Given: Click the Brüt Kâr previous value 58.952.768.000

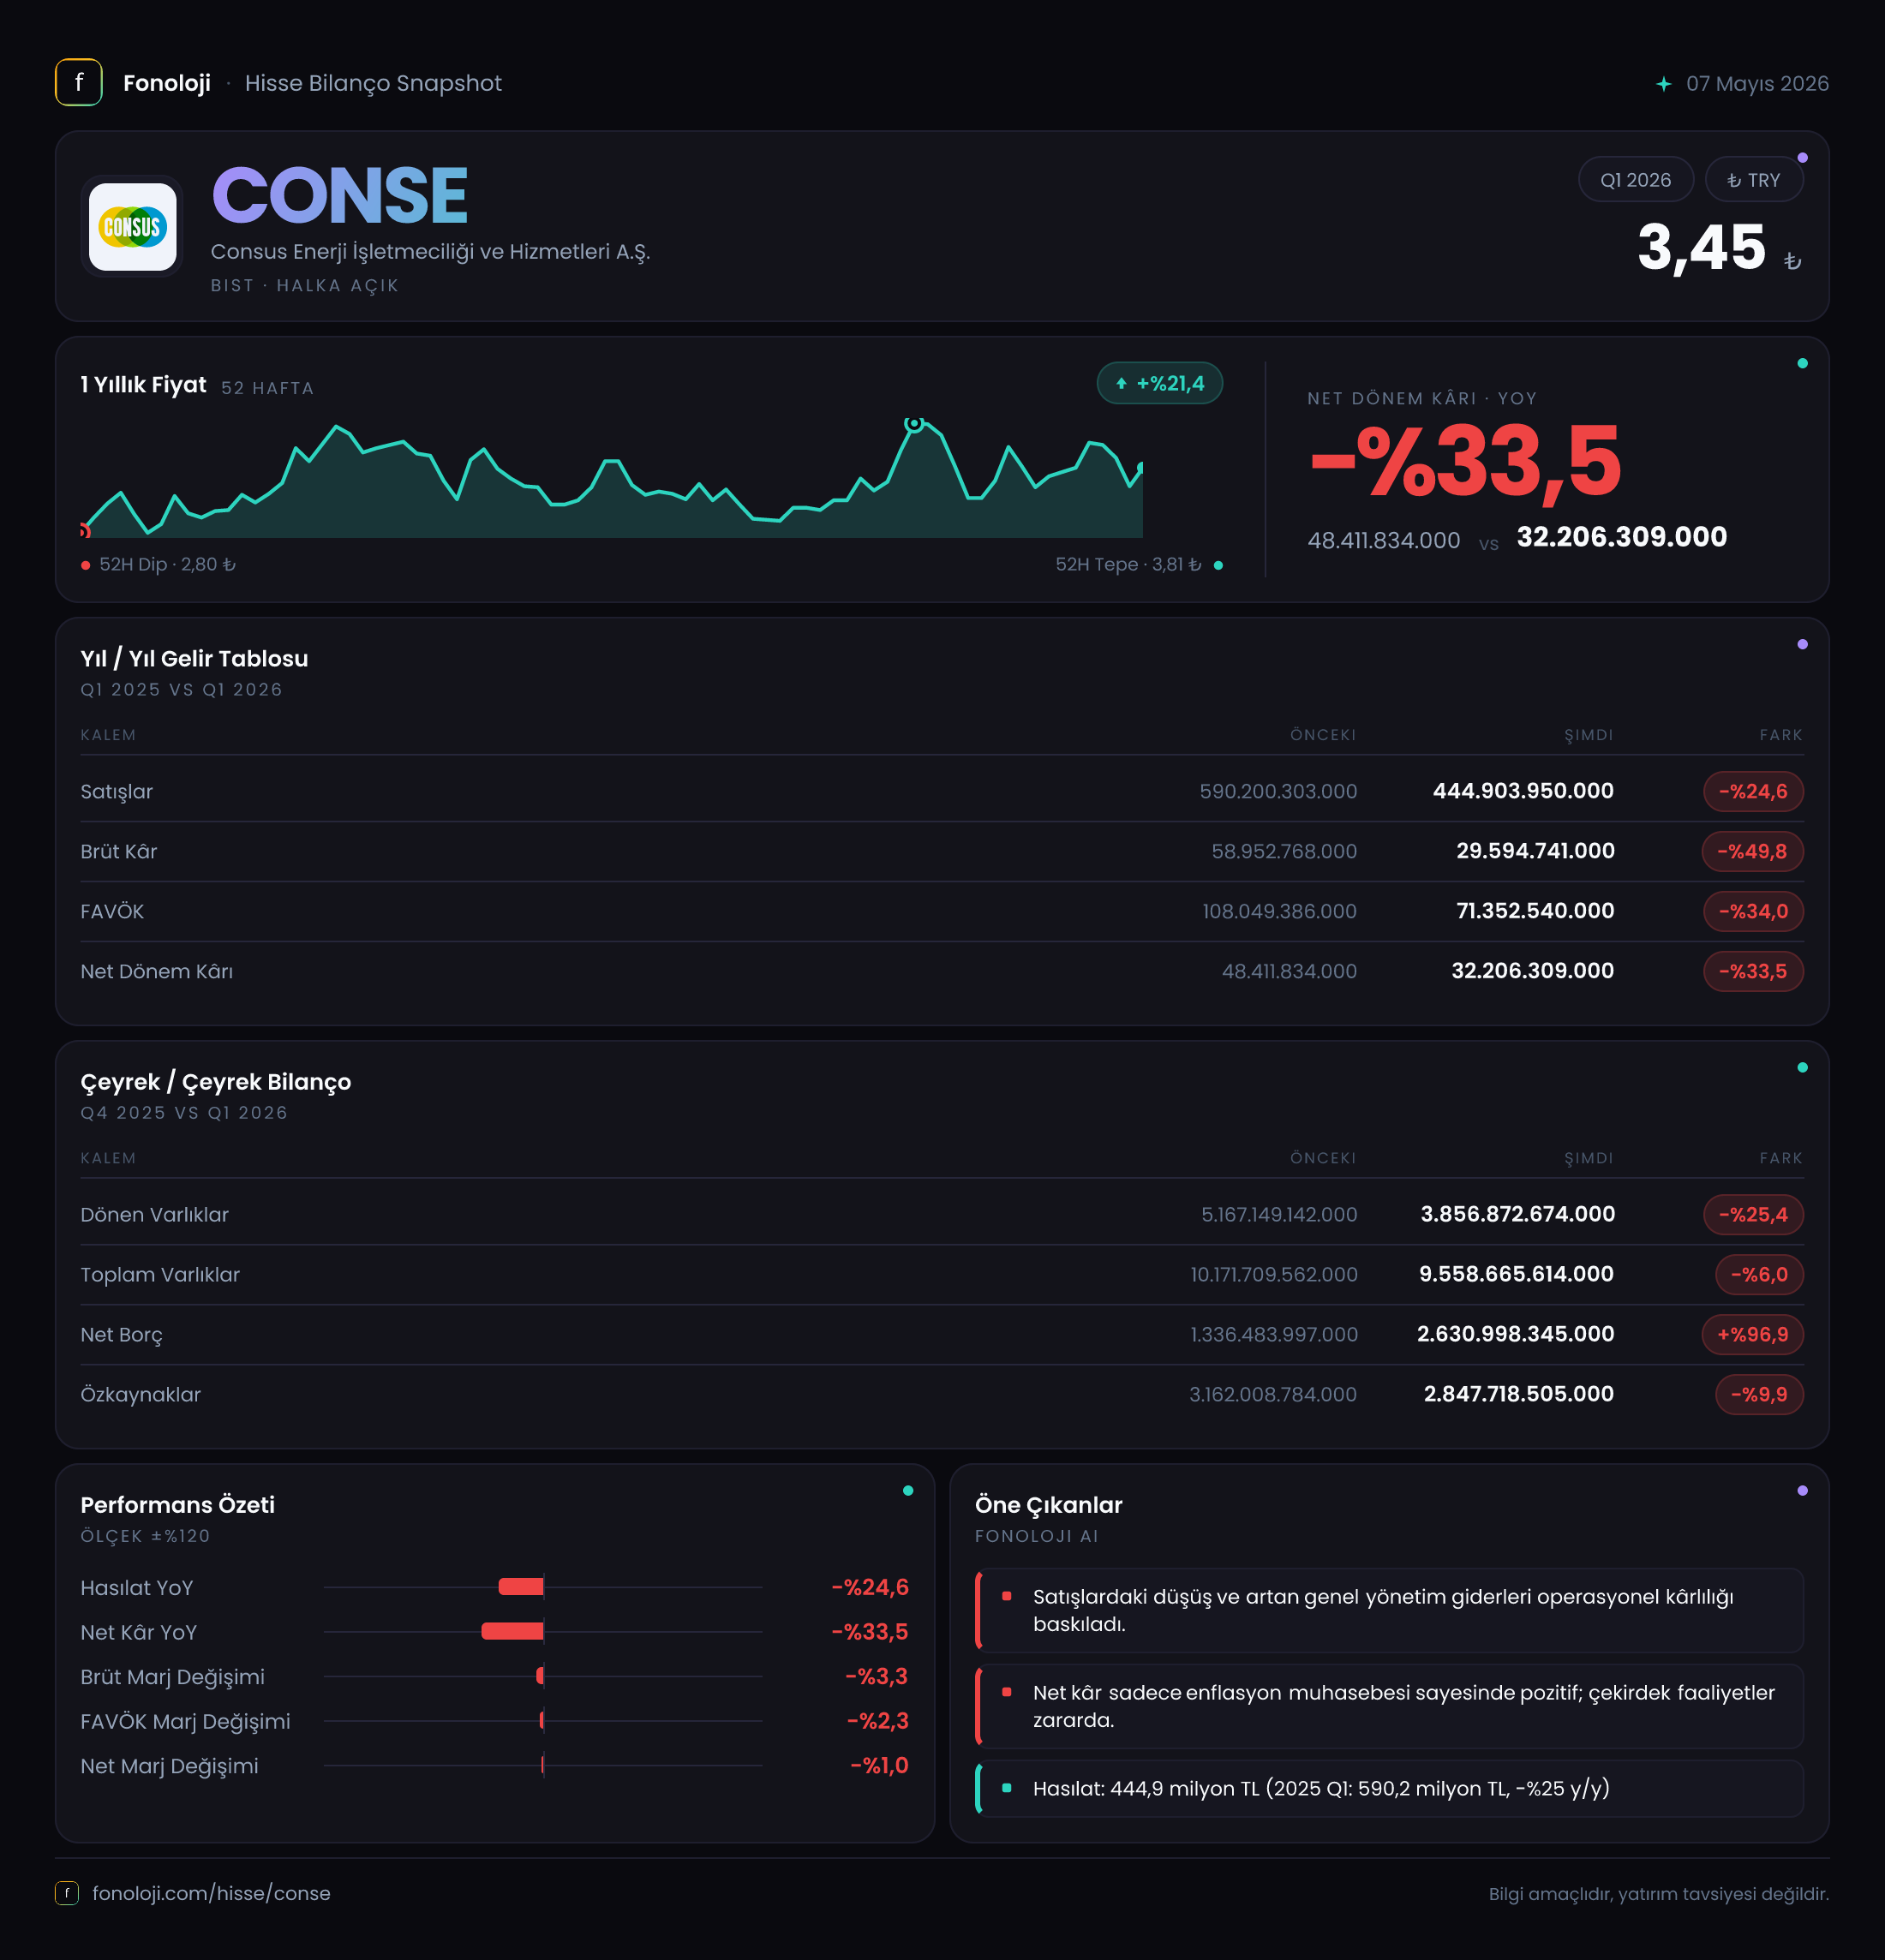Looking at the screenshot, I should (x=1284, y=851).
